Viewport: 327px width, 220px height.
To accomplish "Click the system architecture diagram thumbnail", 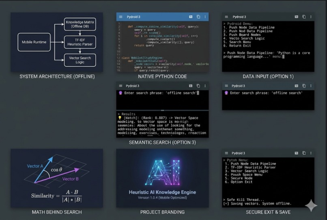I will click(57, 42).
